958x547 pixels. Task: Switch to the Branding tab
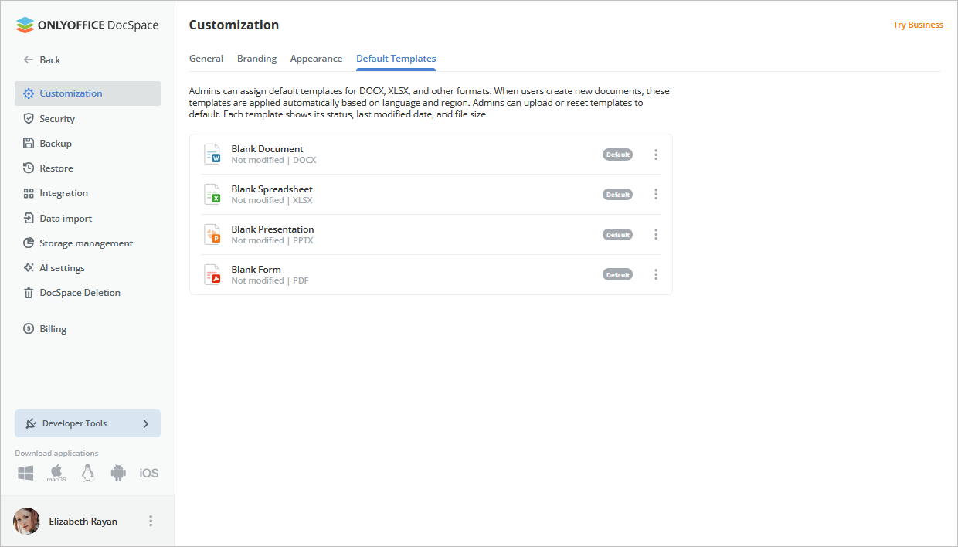coord(256,59)
